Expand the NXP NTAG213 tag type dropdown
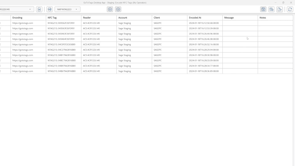Viewport: 295px width, 166px height. [67, 9]
